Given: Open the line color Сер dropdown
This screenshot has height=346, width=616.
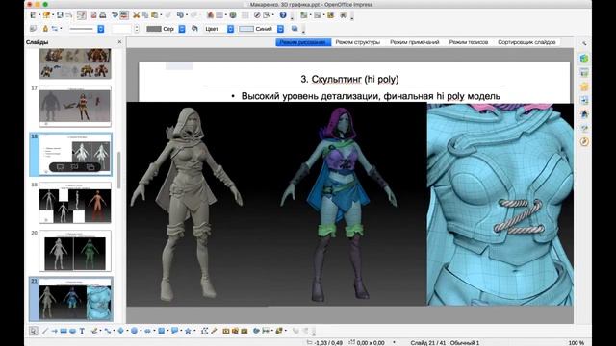Looking at the screenshot, I should pos(182,29).
